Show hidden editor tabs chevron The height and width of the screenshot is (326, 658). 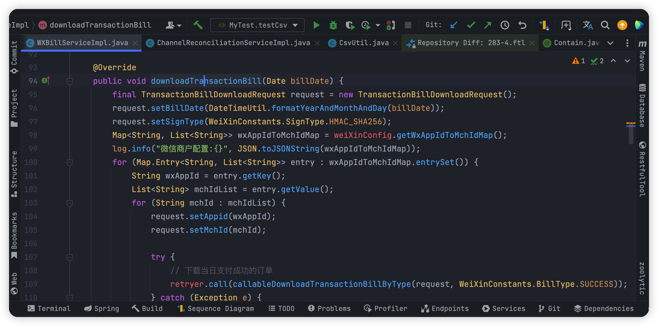coord(610,43)
